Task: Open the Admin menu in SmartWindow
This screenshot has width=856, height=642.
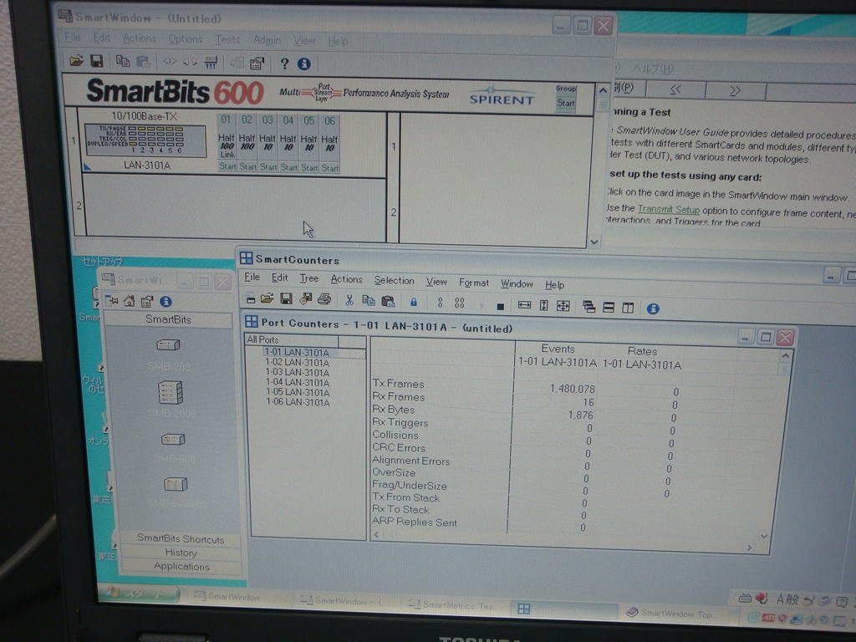Action: point(267,40)
